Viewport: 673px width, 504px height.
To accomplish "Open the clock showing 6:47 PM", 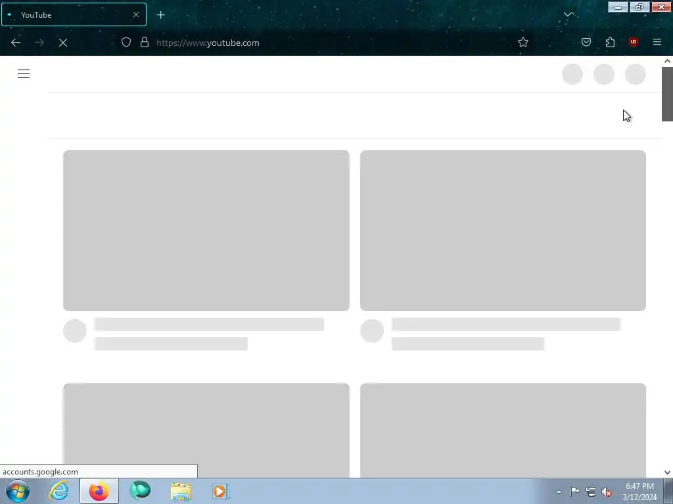I will 639,492.
